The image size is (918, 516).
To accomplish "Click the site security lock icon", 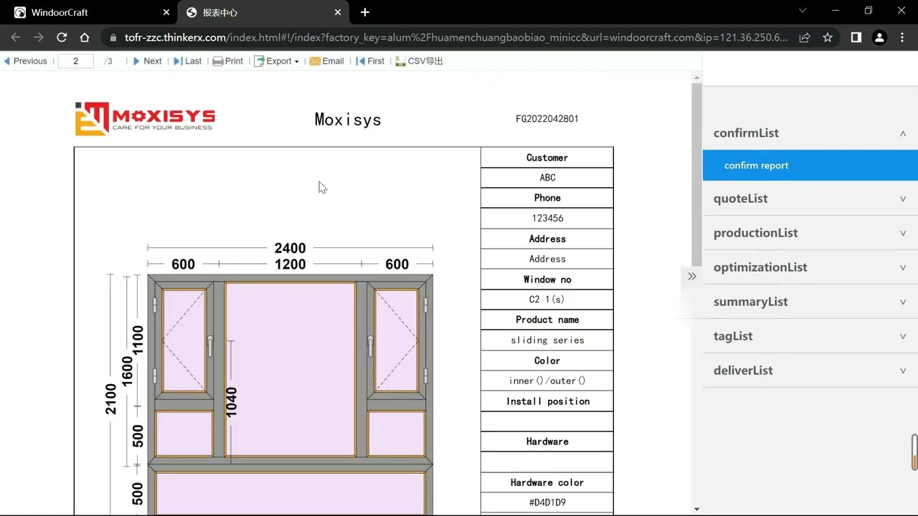I will point(113,37).
